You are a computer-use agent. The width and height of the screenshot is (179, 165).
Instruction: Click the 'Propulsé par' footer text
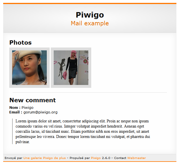click(80, 158)
